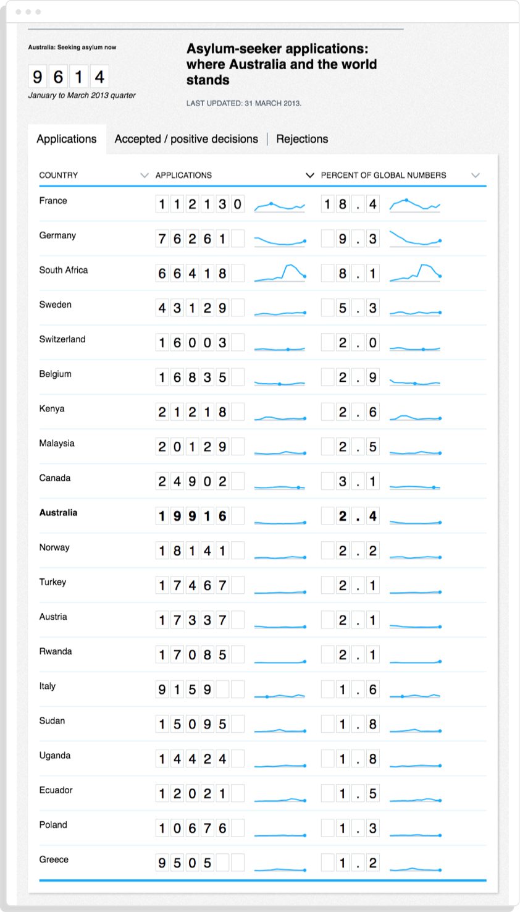
Task: Click Germany percent of global sparkline
Action: coord(415,239)
